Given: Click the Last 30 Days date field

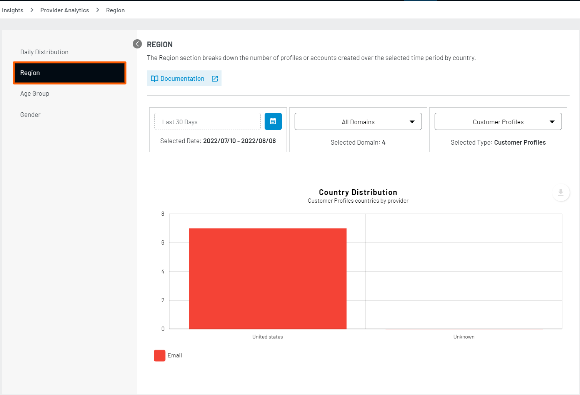Looking at the screenshot, I should point(207,122).
